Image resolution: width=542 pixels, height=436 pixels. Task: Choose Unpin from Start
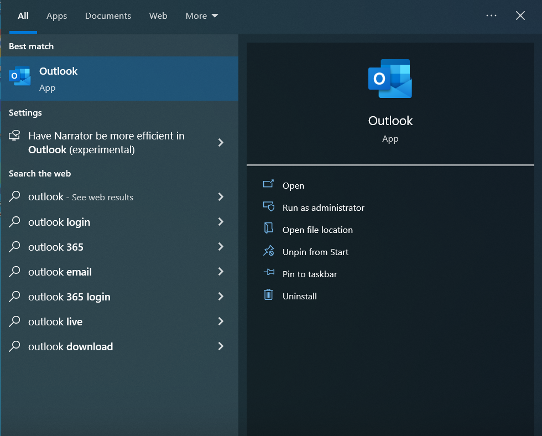315,252
